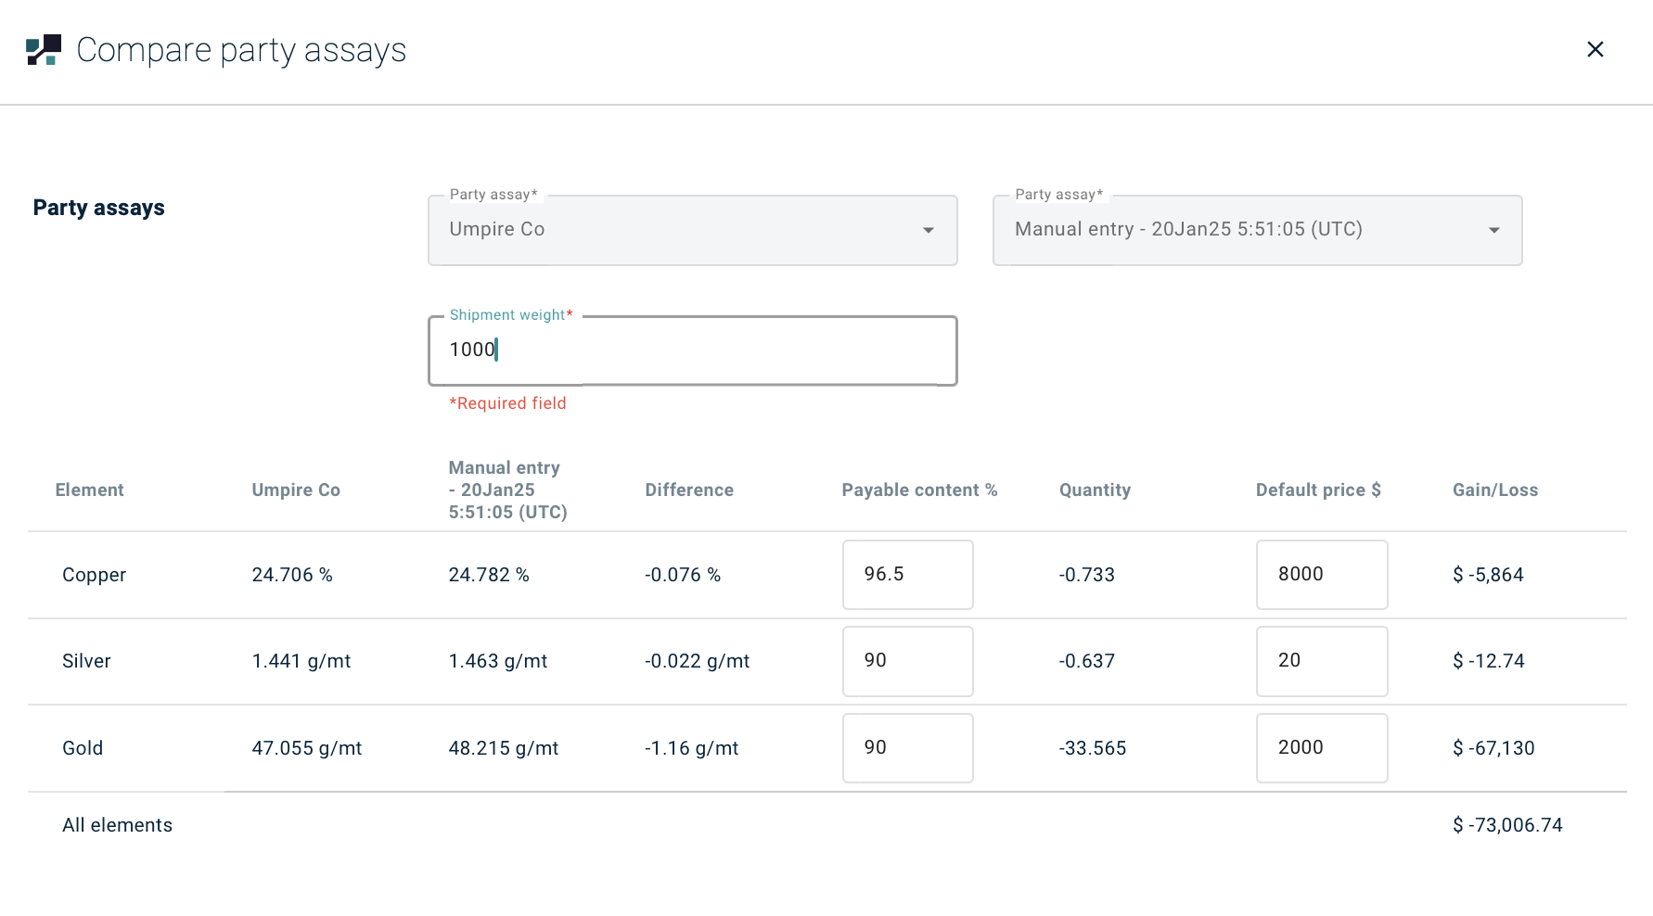The width and height of the screenshot is (1653, 916).
Task: Click the Umpire Co dropdown arrow
Action: [928, 230]
